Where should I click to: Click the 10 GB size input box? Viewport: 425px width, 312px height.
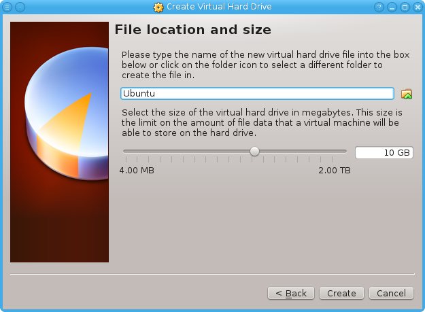pyautogui.click(x=384, y=152)
